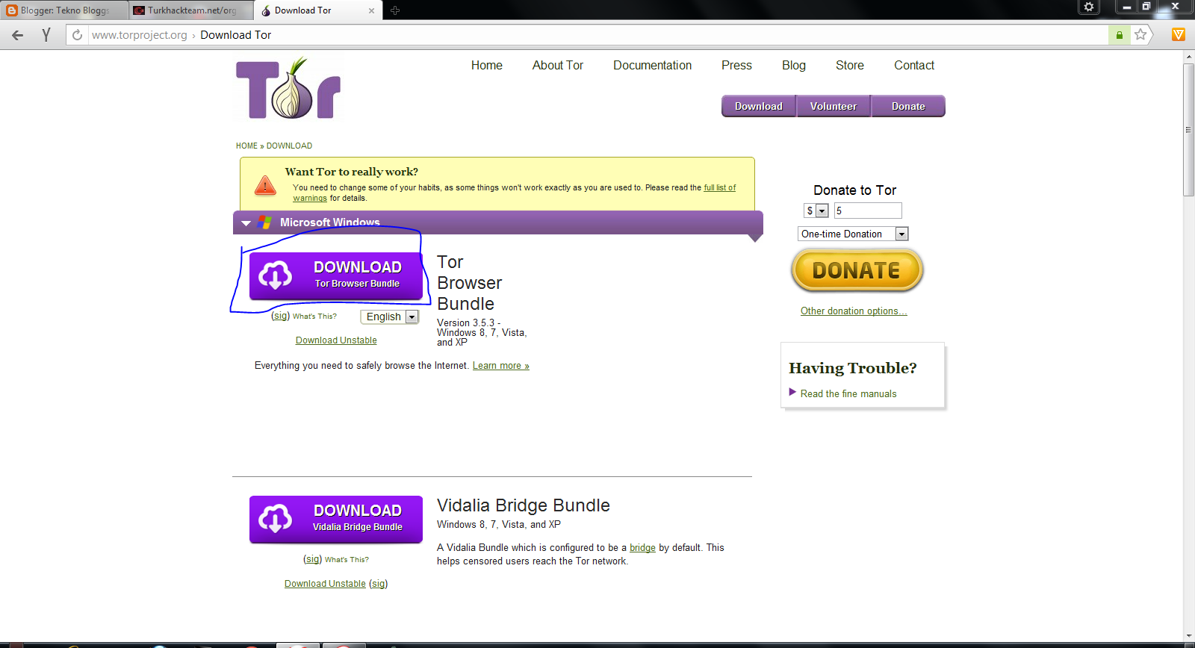Open the Contact menu item

[x=914, y=65]
